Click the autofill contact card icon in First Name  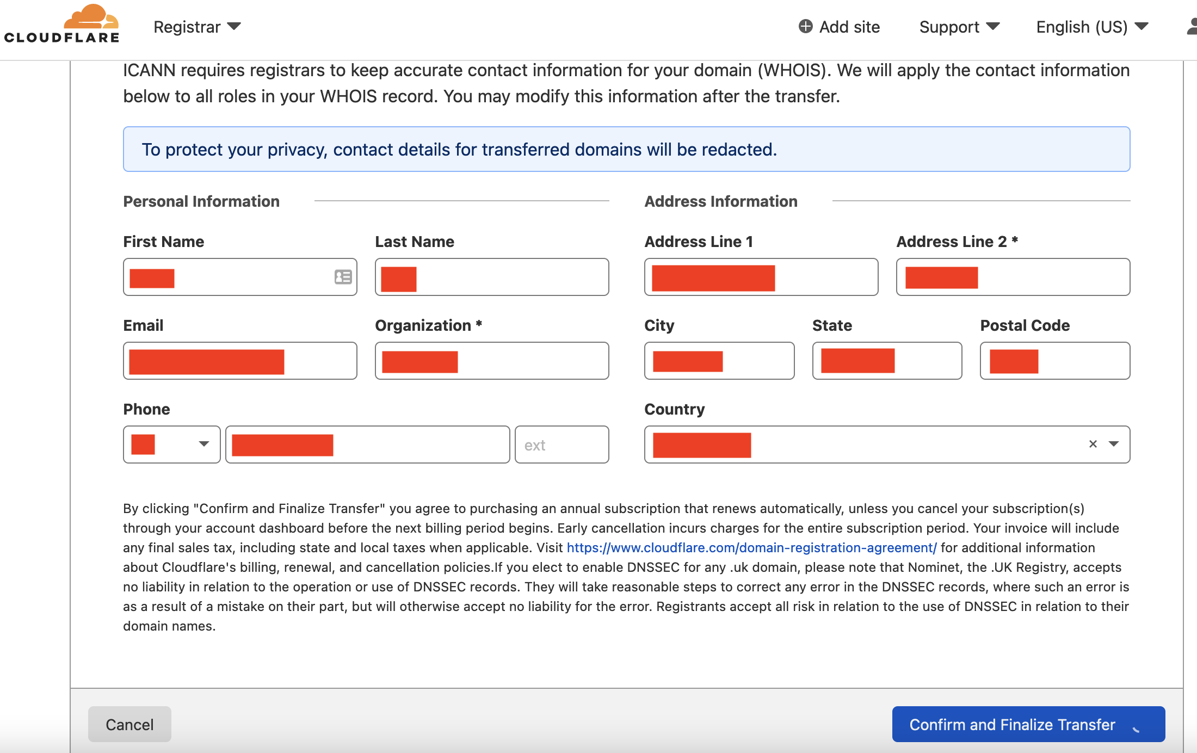pyautogui.click(x=343, y=277)
